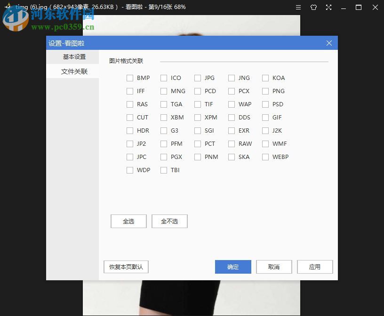This screenshot has width=384, height=316.
Task: Check the PNG file format box
Action: pos(265,91)
